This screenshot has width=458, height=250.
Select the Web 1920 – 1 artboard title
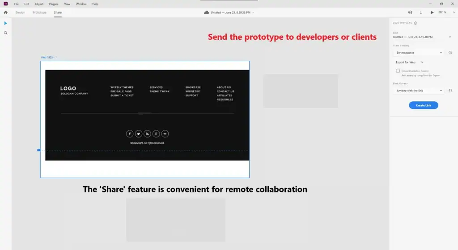[x=49, y=58]
